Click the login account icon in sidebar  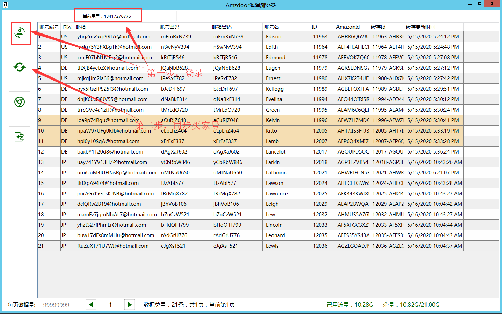point(20,33)
